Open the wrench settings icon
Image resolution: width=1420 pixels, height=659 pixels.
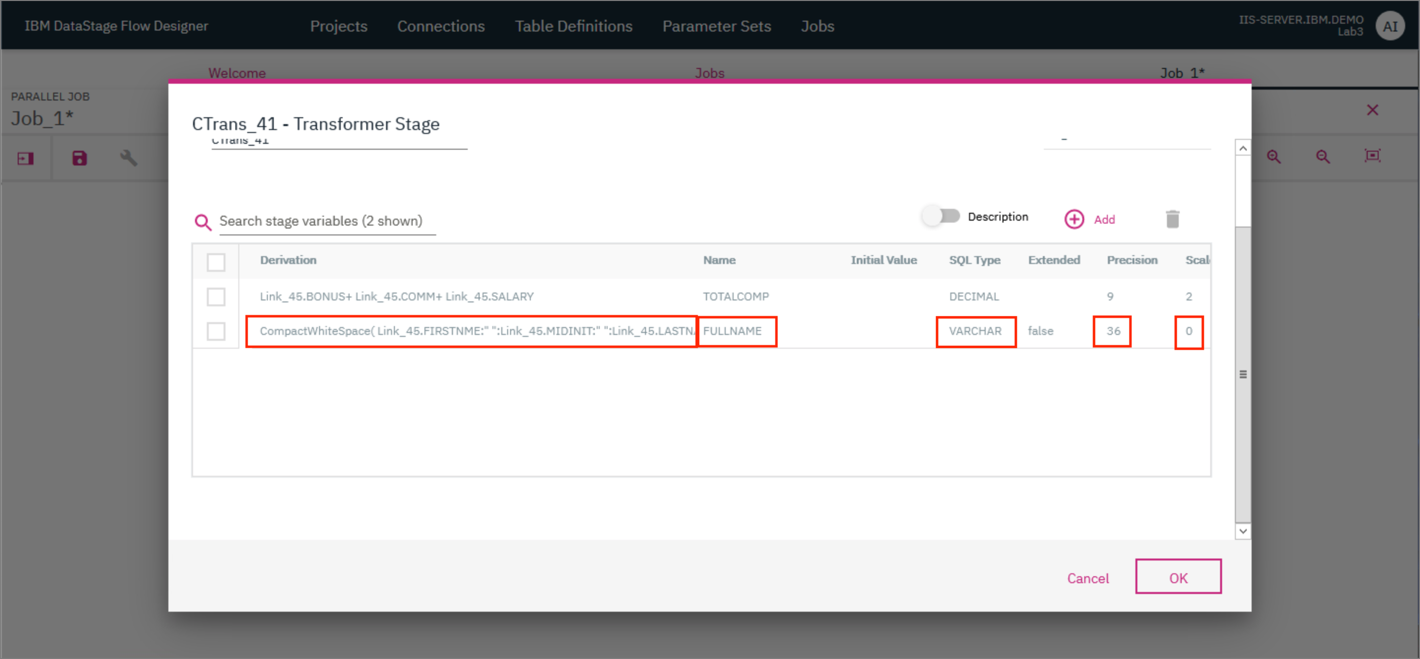coord(129,158)
